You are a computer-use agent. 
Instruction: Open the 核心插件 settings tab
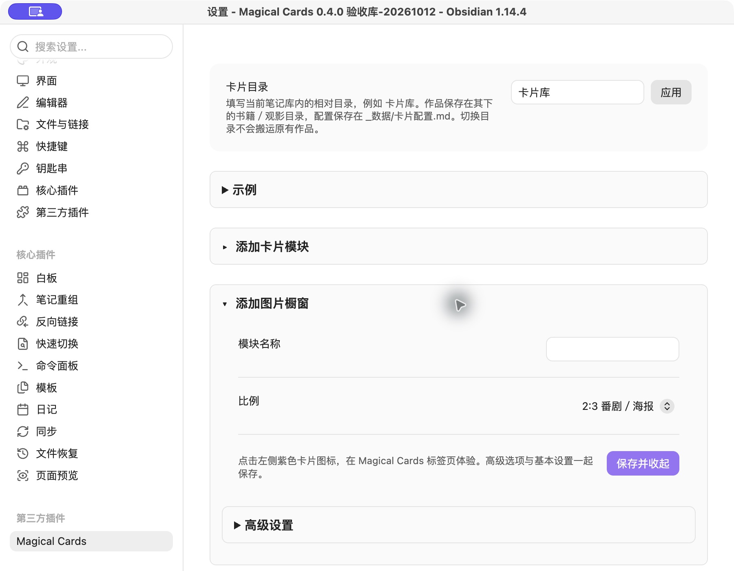pyautogui.click(x=91, y=190)
